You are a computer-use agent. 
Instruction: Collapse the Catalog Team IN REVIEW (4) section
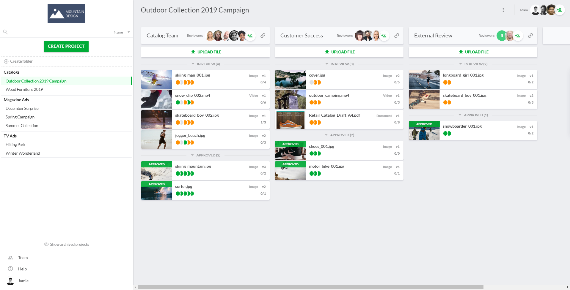tap(205, 64)
